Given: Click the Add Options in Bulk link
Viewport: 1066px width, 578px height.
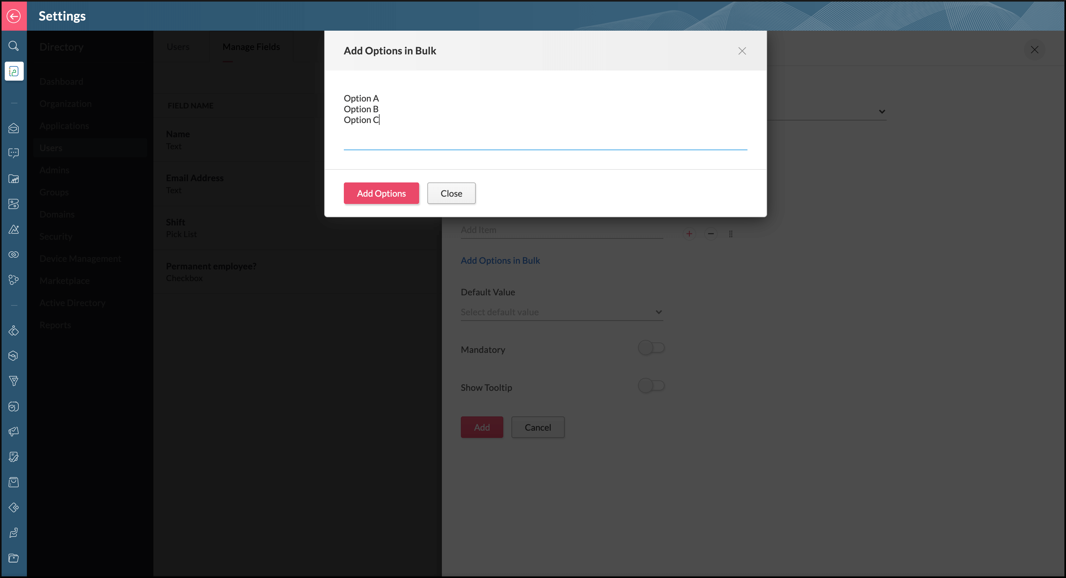Looking at the screenshot, I should 501,260.
